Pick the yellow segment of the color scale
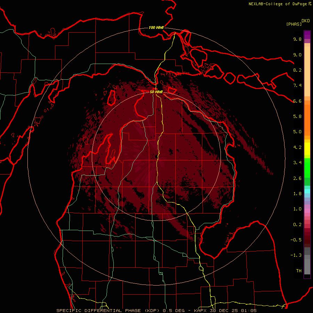Screen dimensions: 313x313 [x=307, y=149]
